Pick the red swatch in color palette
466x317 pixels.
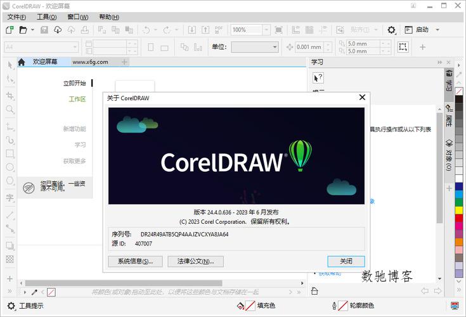pyautogui.click(x=459, y=218)
